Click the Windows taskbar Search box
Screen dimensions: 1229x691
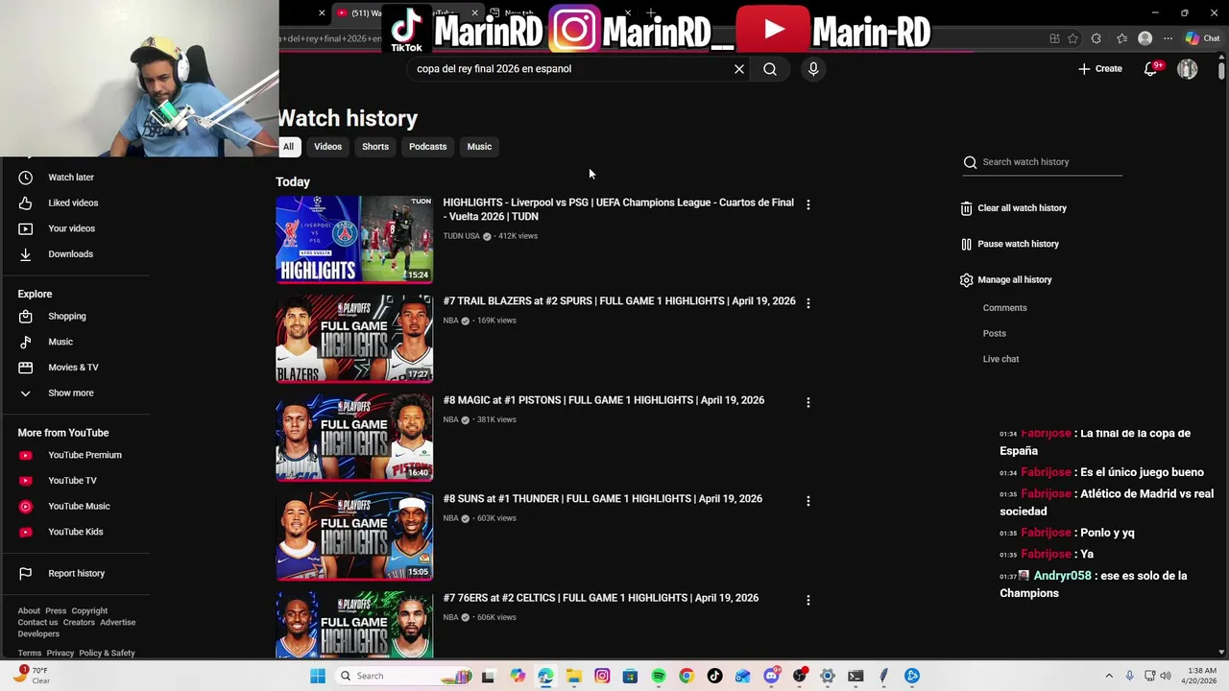pyautogui.click(x=403, y=676)
